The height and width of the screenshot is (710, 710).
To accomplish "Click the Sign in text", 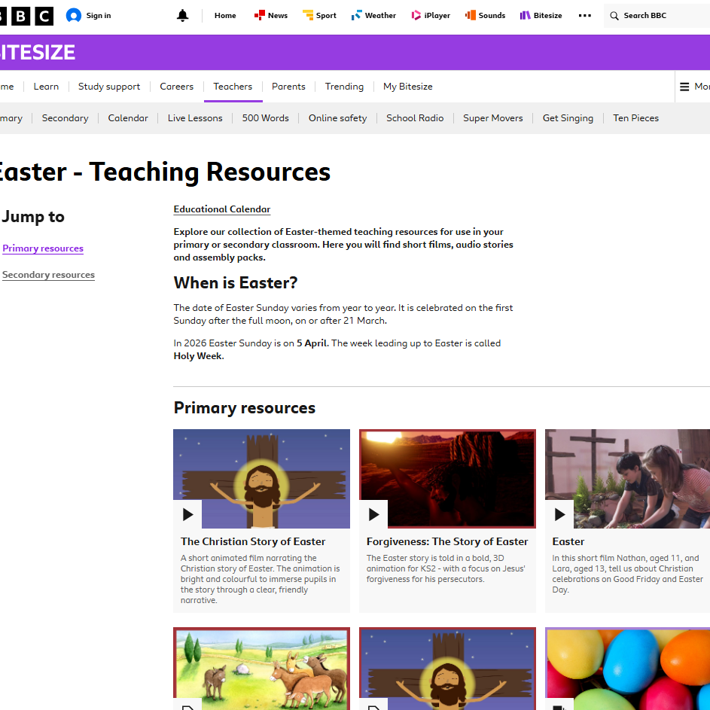I will (99, 15).
